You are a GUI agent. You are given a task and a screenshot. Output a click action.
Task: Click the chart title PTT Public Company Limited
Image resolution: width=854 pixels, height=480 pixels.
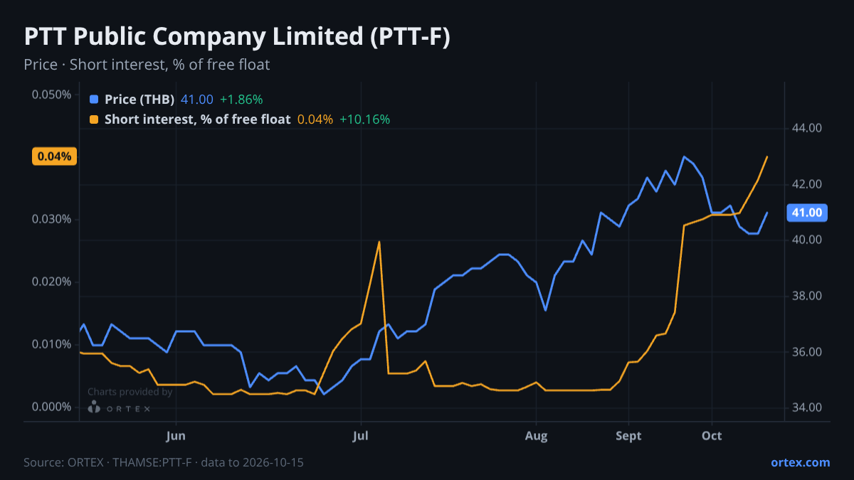tap(236, 38)
